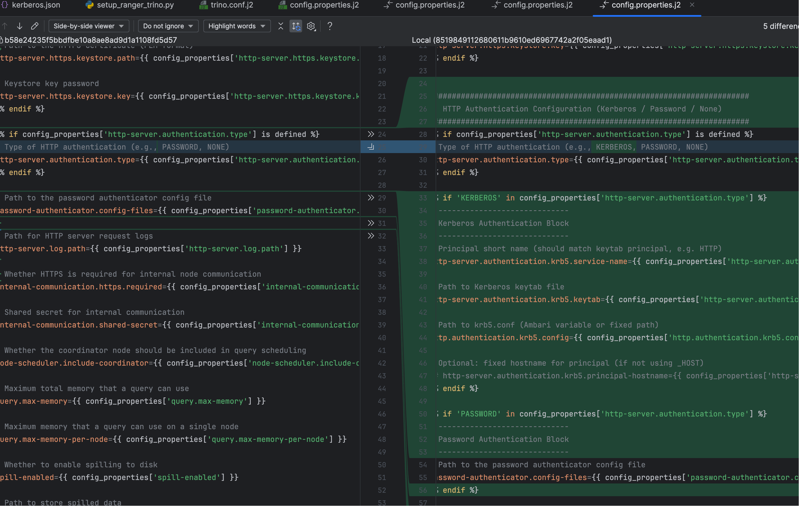This screenshot has height=506, width=799.
Task: Switch to kerberos.json tab
Action: [x=36, y=5]
